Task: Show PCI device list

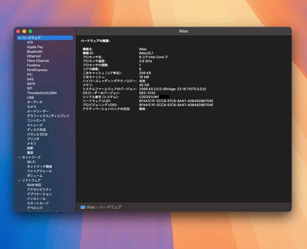Action: [x=30, y=74]
